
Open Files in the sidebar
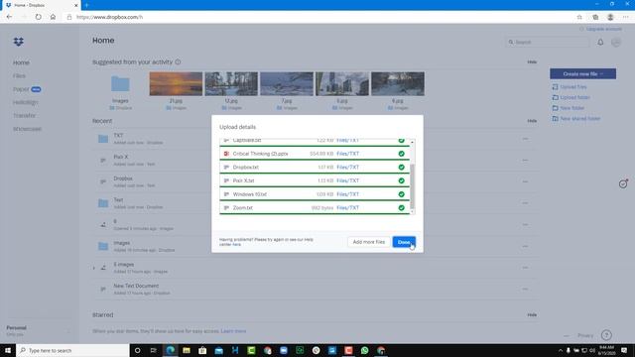(x=19, y=76)
